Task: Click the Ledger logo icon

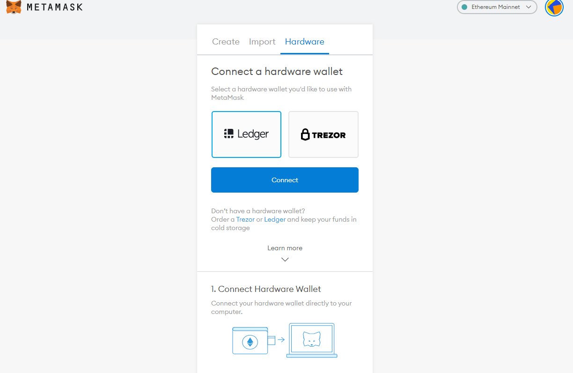Action: tap(228, 134)
